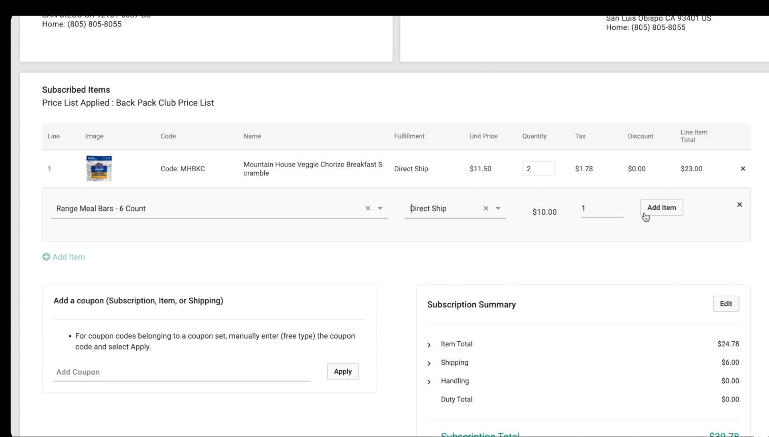Edit the Subscription Summary
Screen dimensions: 769x437
(725, 304)
